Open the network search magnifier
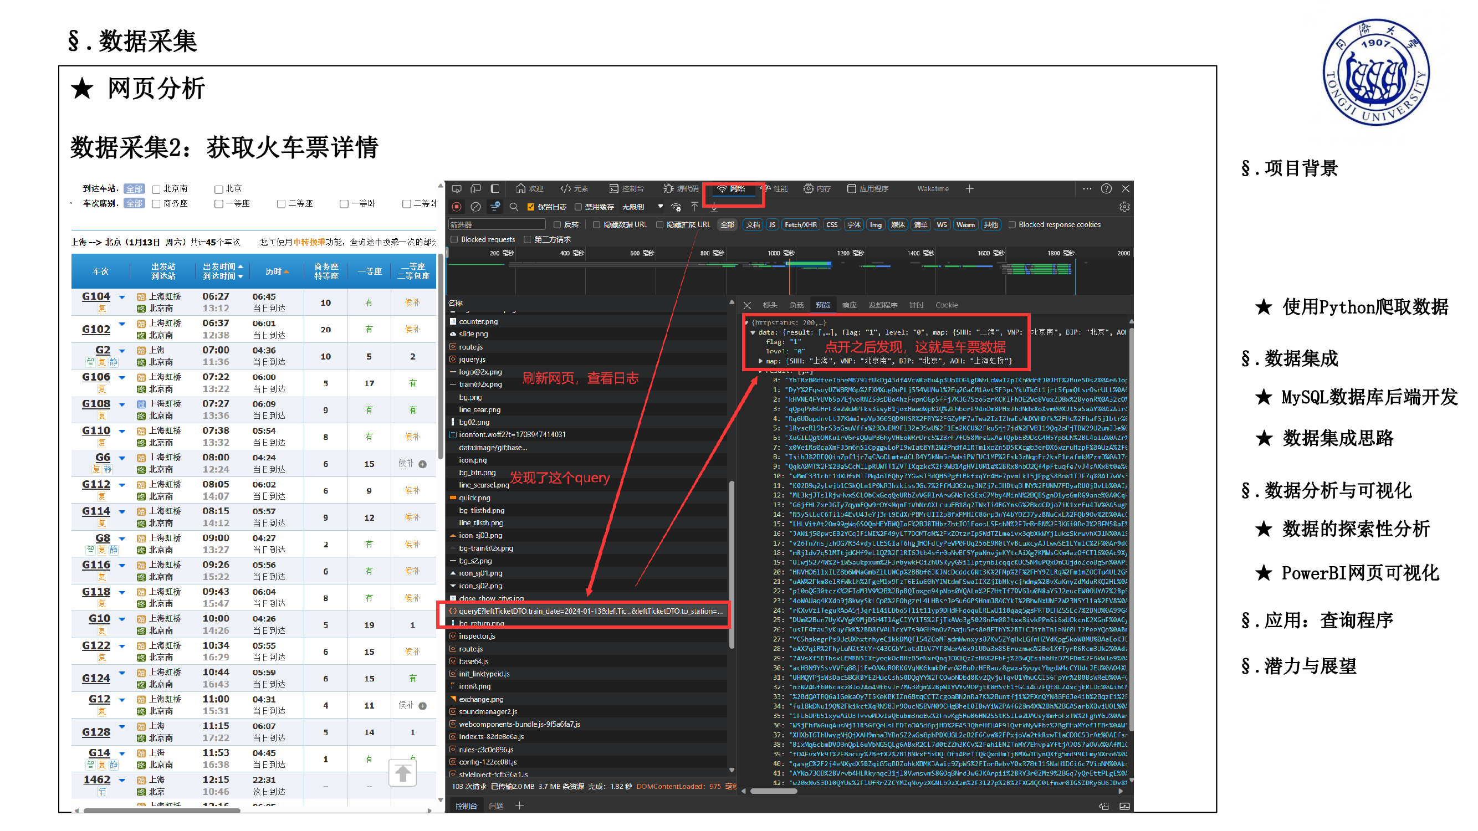1478x831 pixels. pyautogui.click(x=514, y=207)
